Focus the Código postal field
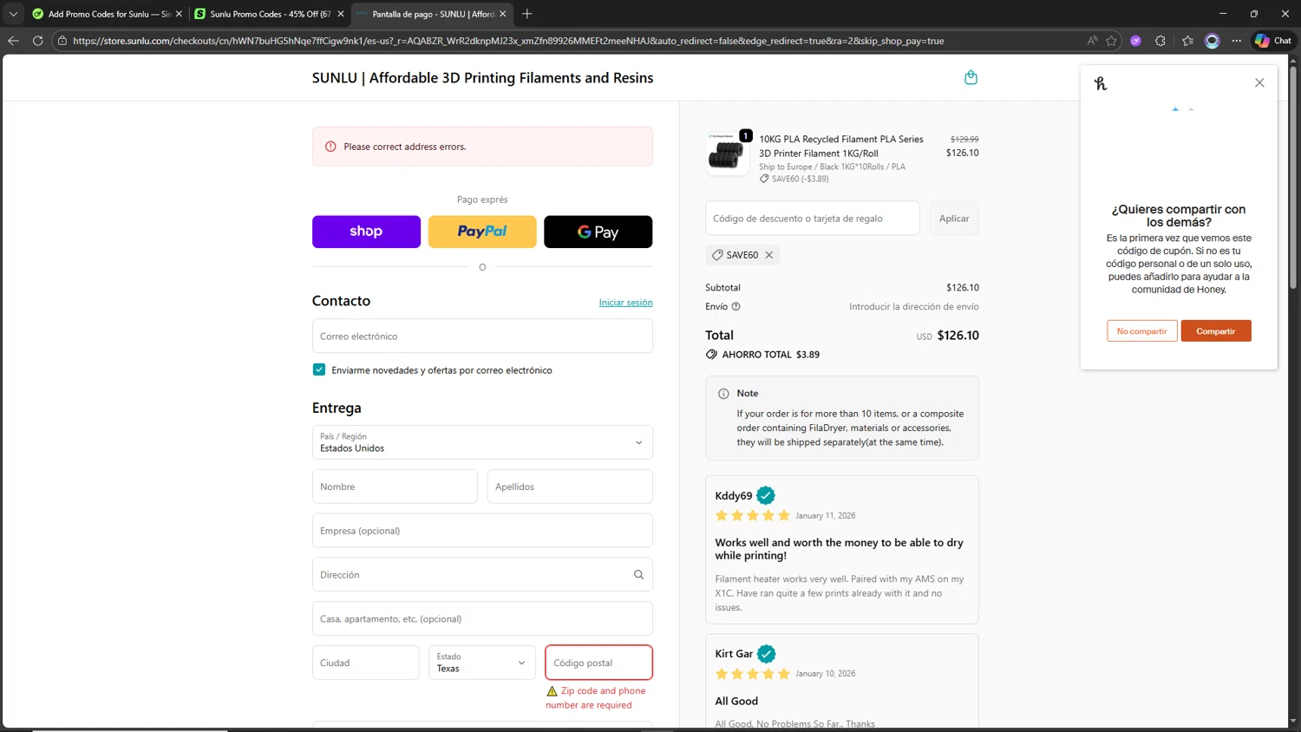 pos(598,663)
